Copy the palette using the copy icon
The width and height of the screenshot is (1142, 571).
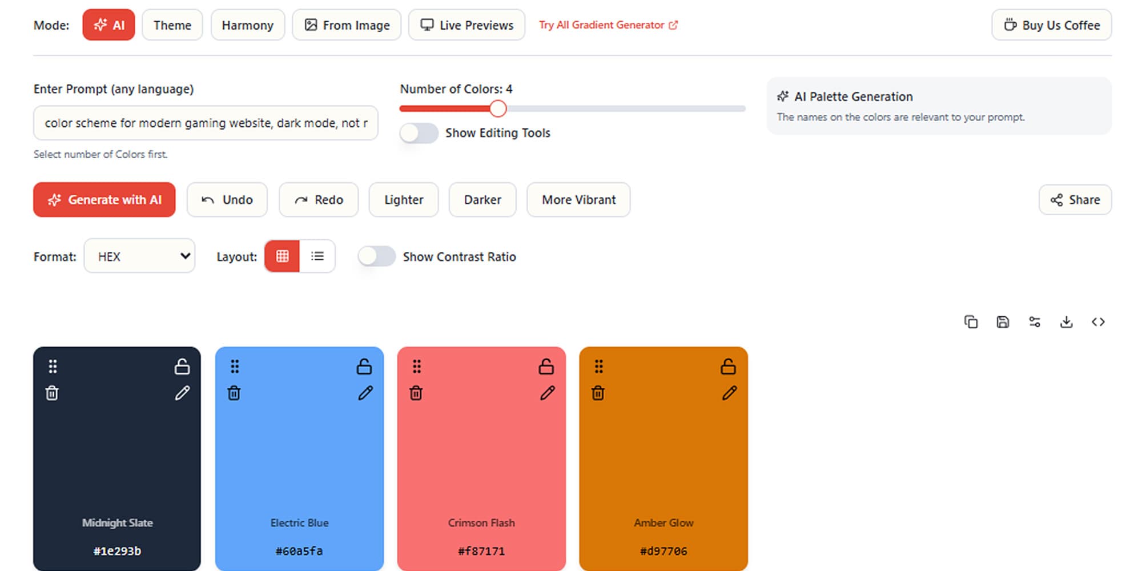[971, 322]
